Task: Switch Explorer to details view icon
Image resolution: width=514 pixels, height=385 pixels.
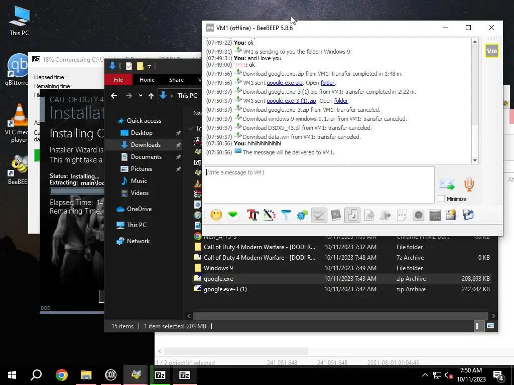Action: [x=477, y=326]
